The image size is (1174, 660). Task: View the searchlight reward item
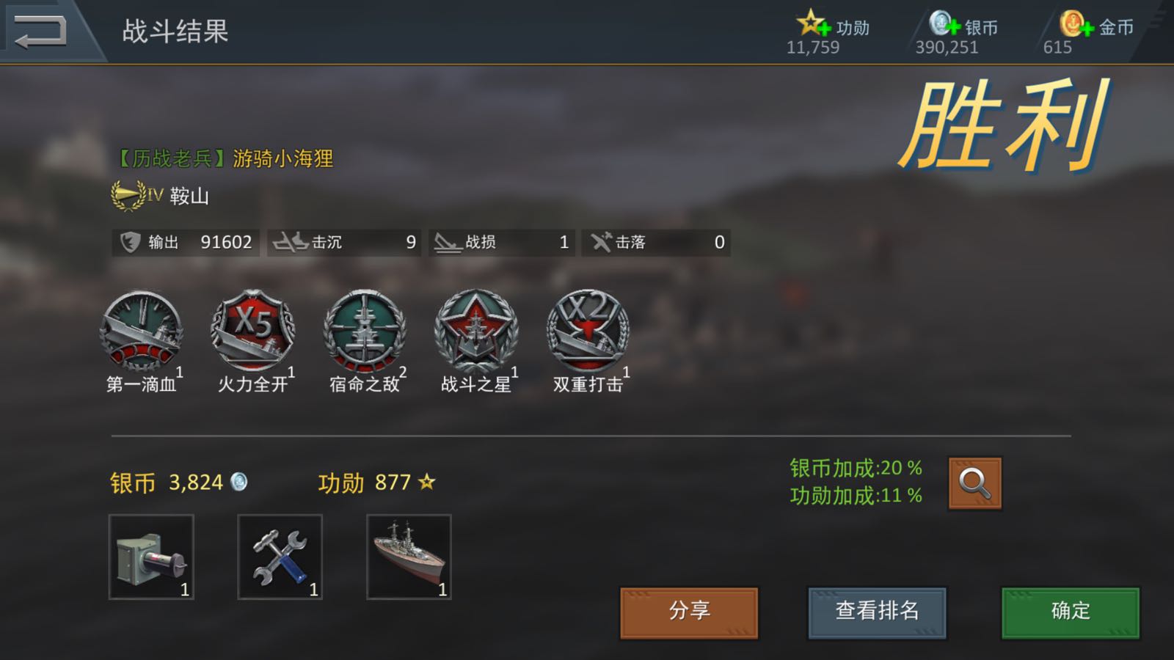tap(151, 557)
